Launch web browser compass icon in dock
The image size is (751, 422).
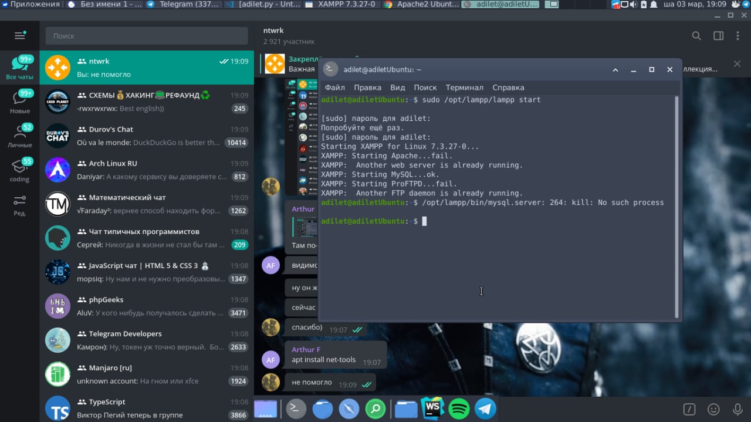(349, 409)
